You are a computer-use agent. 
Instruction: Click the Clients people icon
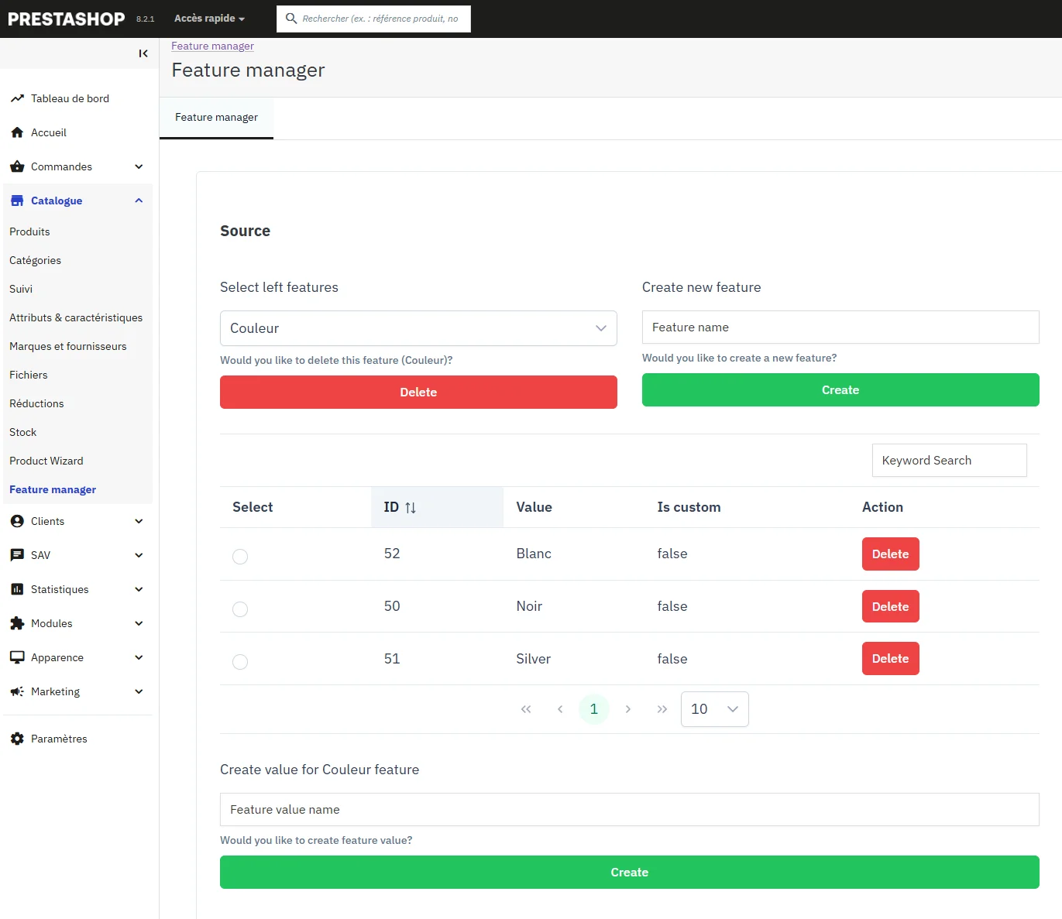(17, 521)
